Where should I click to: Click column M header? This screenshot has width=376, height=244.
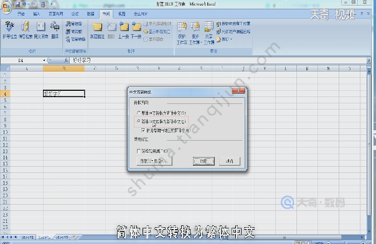tap(307, 68)
